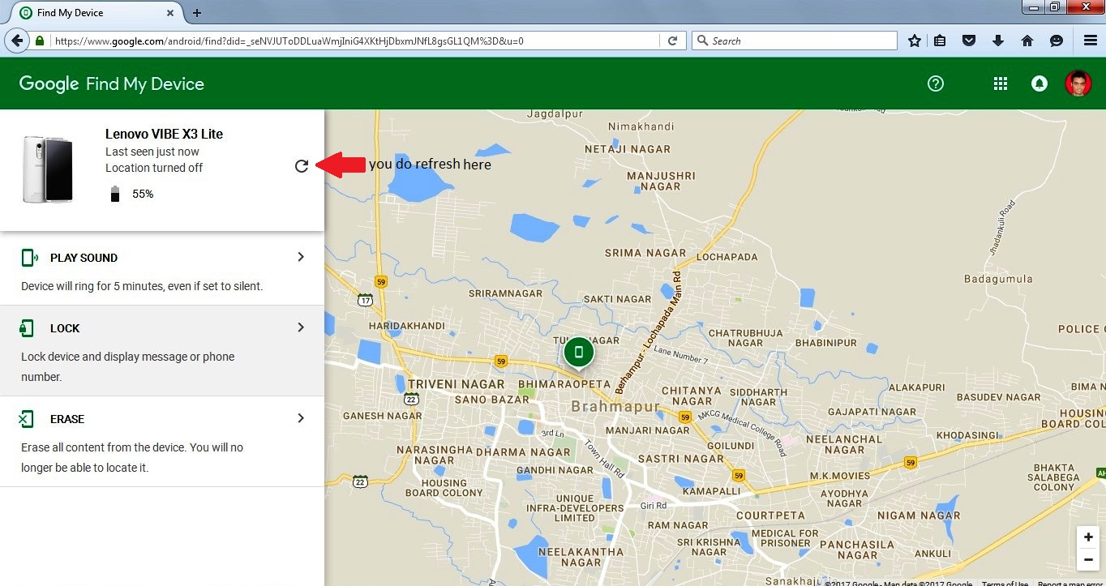1106x586 pixels.
Task: Zoom in on the map
Action: [x=1088, y=537]
